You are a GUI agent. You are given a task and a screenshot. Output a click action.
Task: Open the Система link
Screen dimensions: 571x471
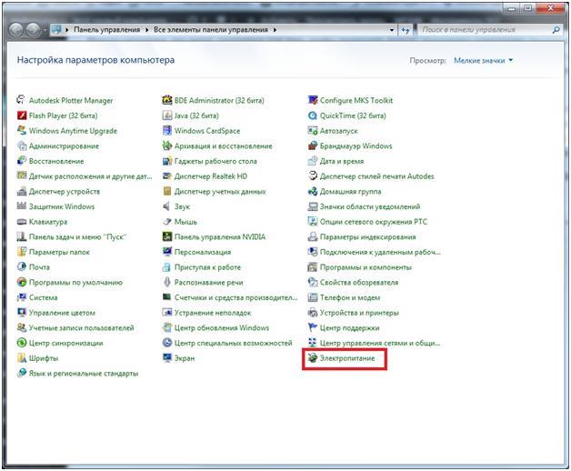pos(44,297)
